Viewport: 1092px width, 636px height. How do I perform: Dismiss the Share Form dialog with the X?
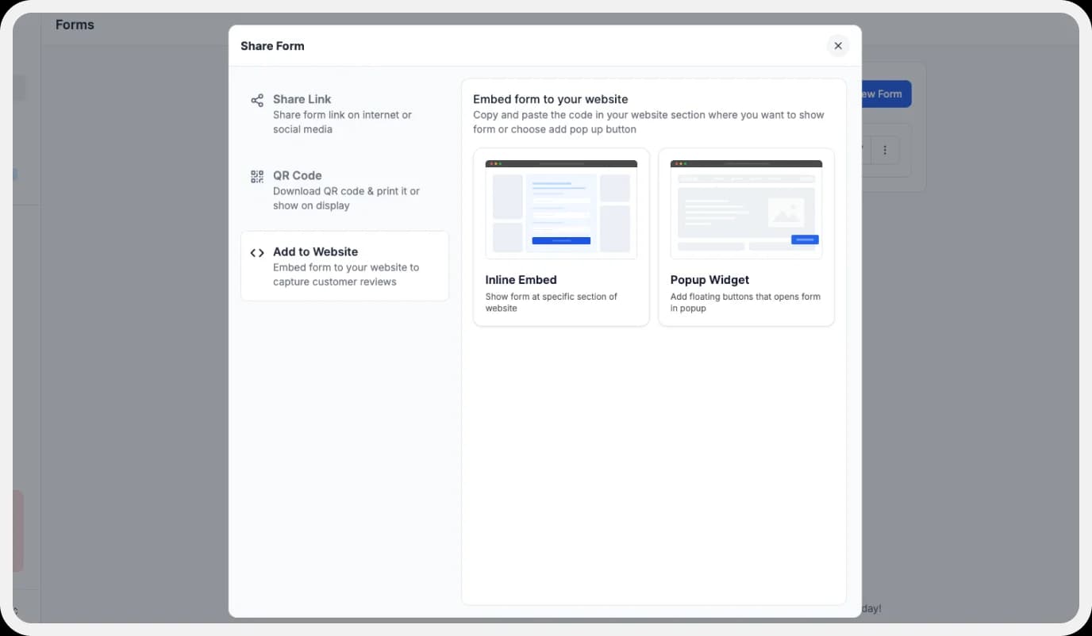(838, 45)
